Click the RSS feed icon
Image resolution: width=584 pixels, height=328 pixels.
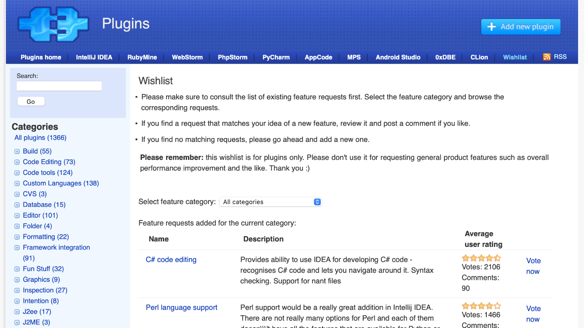pos(547,57)
